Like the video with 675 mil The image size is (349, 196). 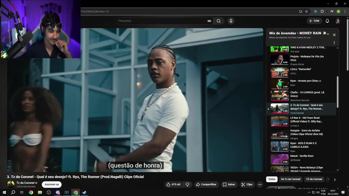pos(173,185)
